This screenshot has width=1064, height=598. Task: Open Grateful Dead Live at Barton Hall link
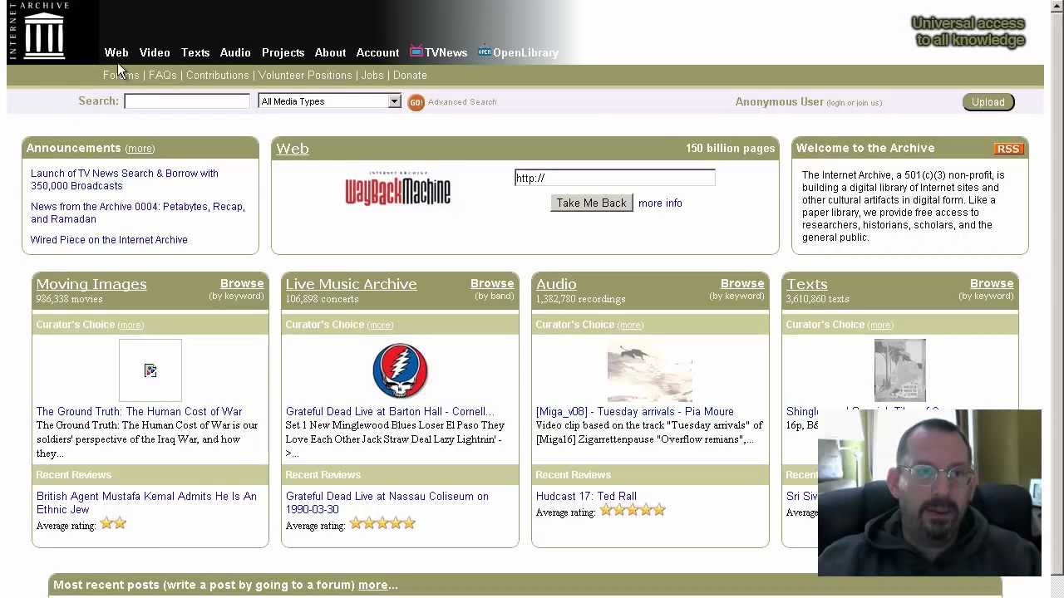coord(390,411)
